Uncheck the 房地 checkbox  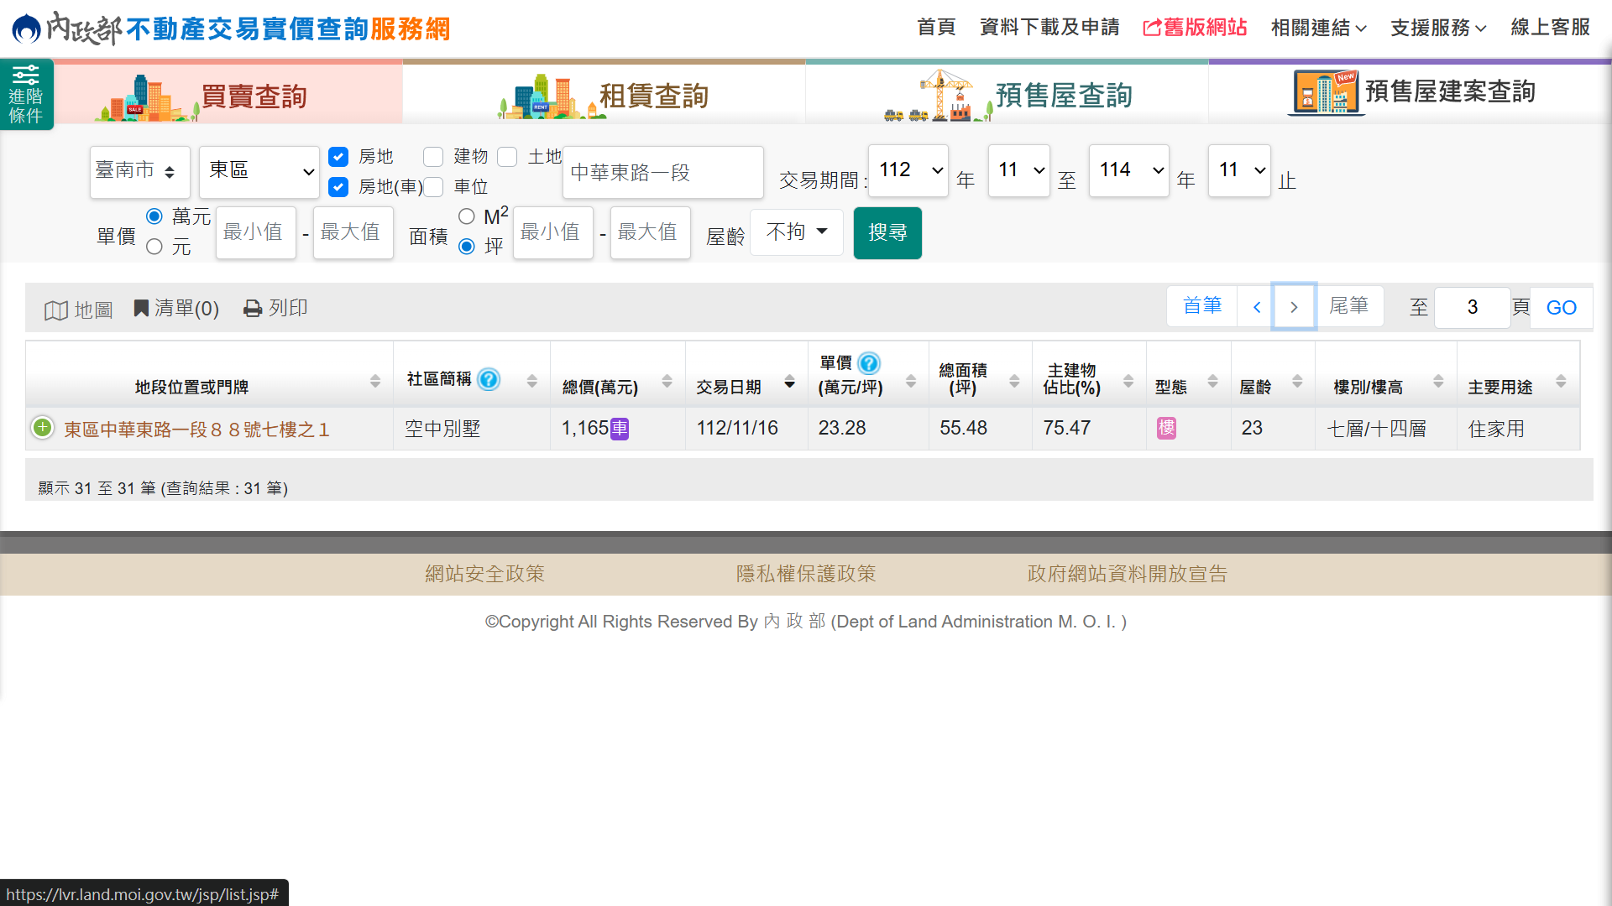click(x=338, y=157)
